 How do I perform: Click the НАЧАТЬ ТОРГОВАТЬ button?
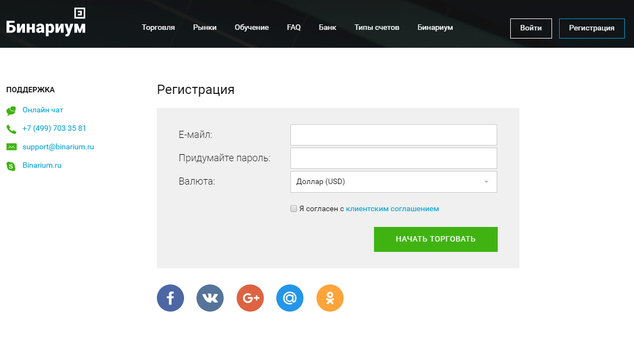click(435, 239)
